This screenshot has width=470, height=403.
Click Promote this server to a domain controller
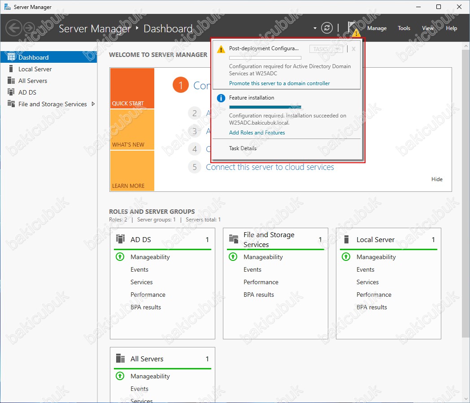[279, 83]
